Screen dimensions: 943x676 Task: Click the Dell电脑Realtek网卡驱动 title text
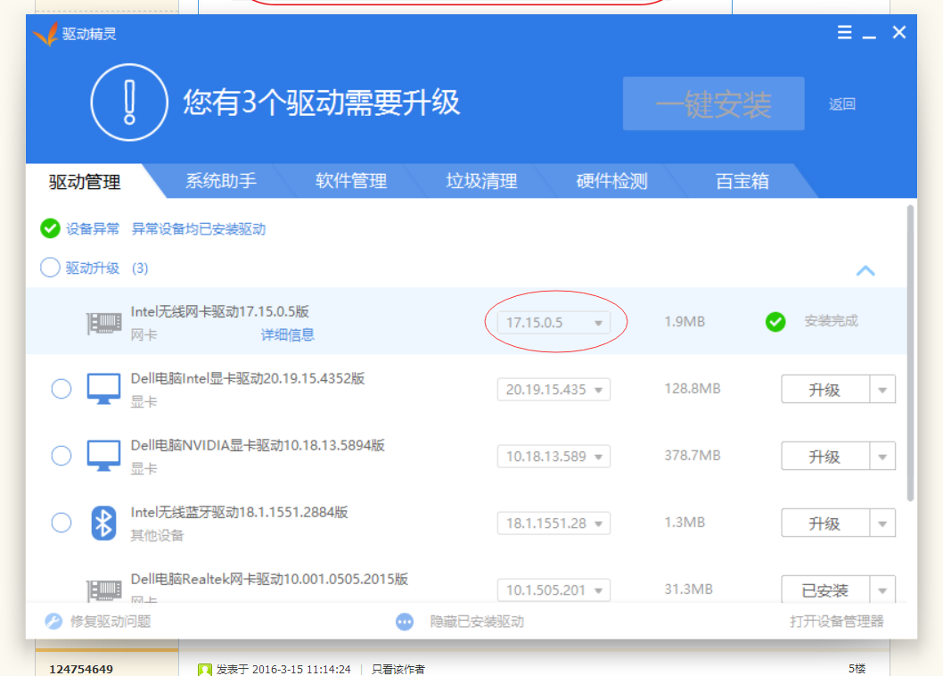269,579
